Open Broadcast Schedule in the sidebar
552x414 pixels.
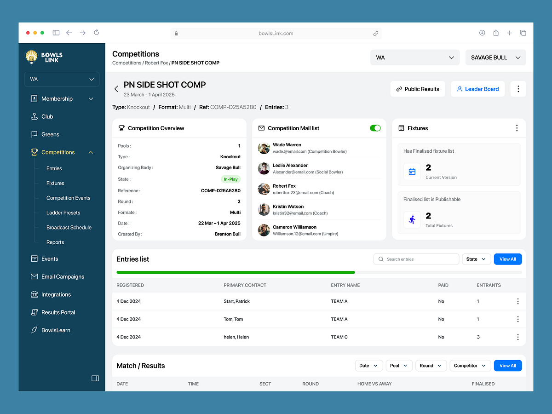point(69,227)
